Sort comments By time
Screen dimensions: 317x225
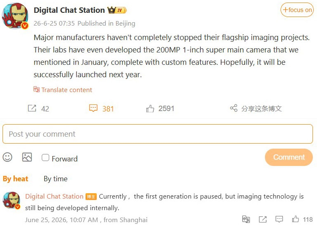56,179
